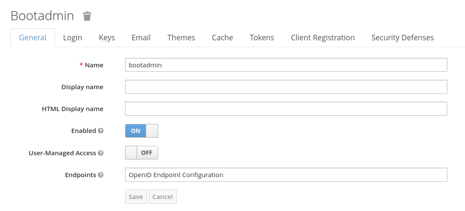Click into the Display name field

[286, 87]
